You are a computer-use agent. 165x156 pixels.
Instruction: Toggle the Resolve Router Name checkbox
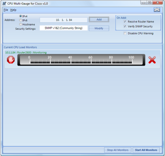125,22
